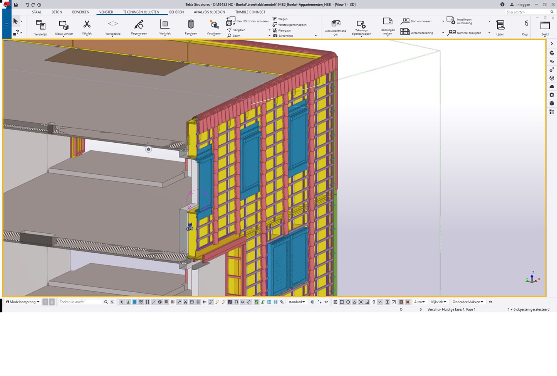Open the standard selection filter dropdown

pyautogui.click(x=297, y=302)
